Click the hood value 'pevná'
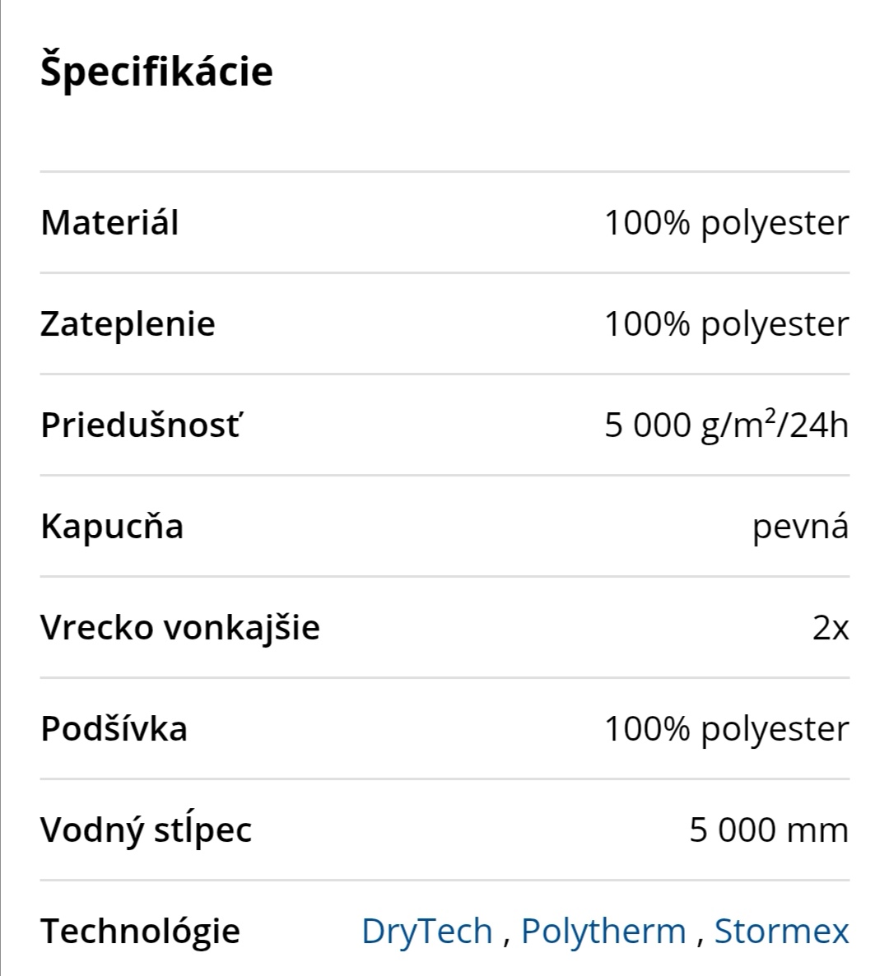 (800, 527)
